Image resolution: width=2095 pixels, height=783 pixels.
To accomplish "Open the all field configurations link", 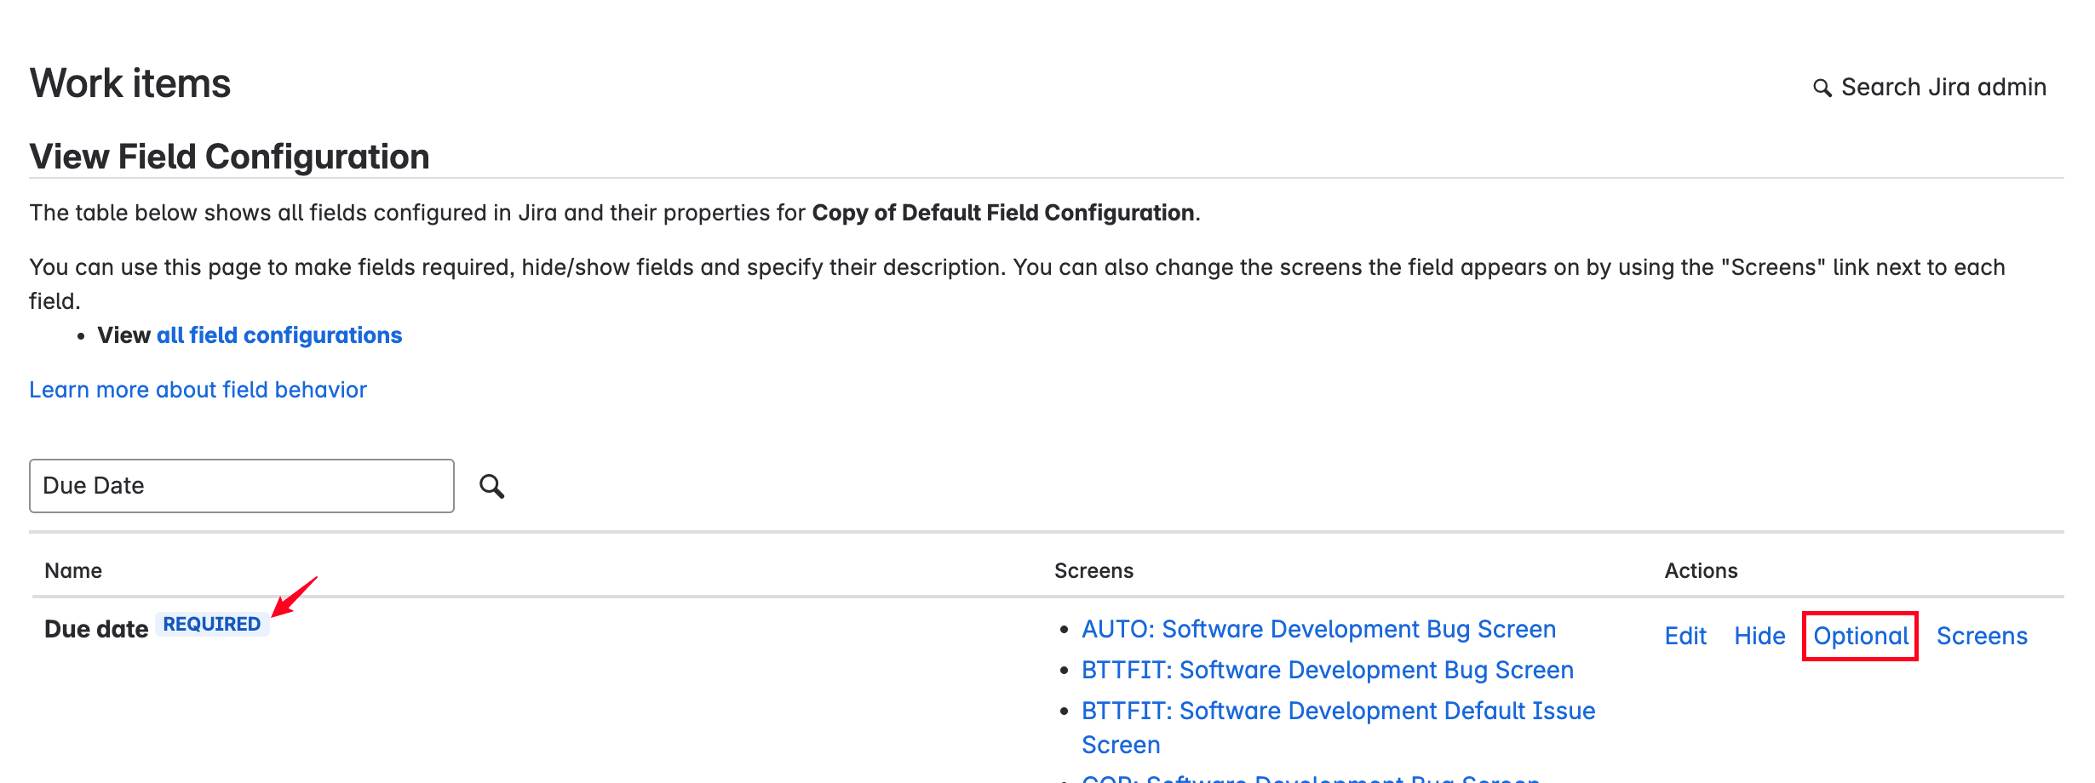I will (x=278, y=335).
